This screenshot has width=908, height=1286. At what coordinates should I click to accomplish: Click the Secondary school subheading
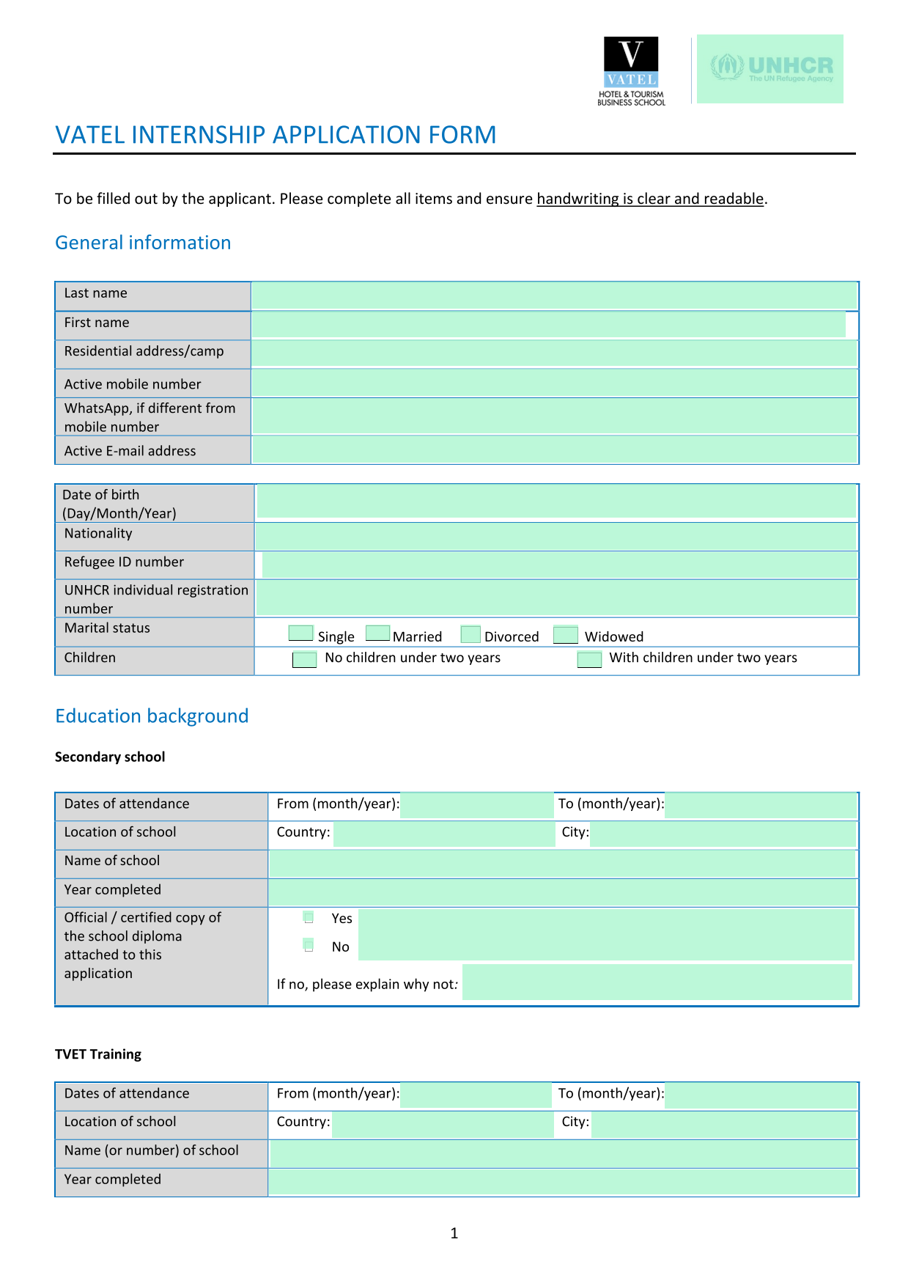click(110, 757)
